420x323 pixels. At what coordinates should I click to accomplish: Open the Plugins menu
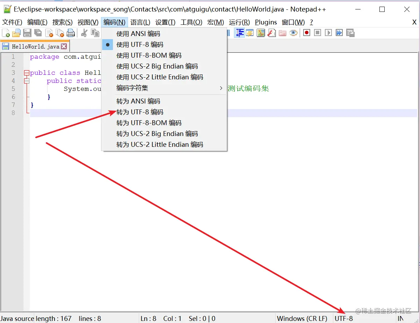tap(266, 22)
